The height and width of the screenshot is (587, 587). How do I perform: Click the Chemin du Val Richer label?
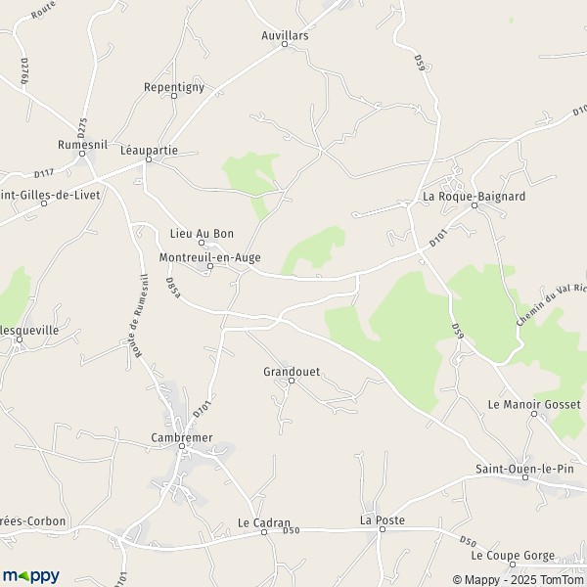click(x=550, y=304)
